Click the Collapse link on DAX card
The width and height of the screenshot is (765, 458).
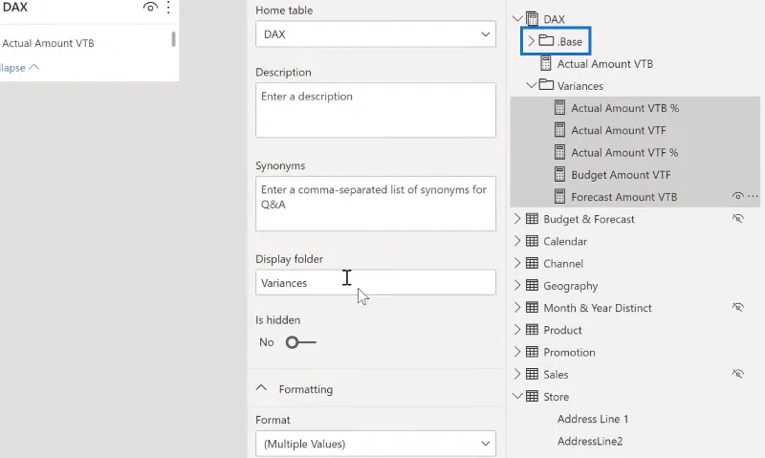[x=19, y=67]
